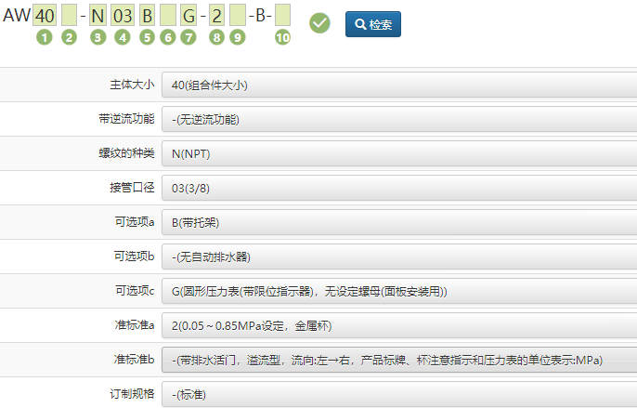Image resolution: width=637 pixels, height=408 pixels.
Task: Change 可选项a B(带托架) selection
Action: 398,222
